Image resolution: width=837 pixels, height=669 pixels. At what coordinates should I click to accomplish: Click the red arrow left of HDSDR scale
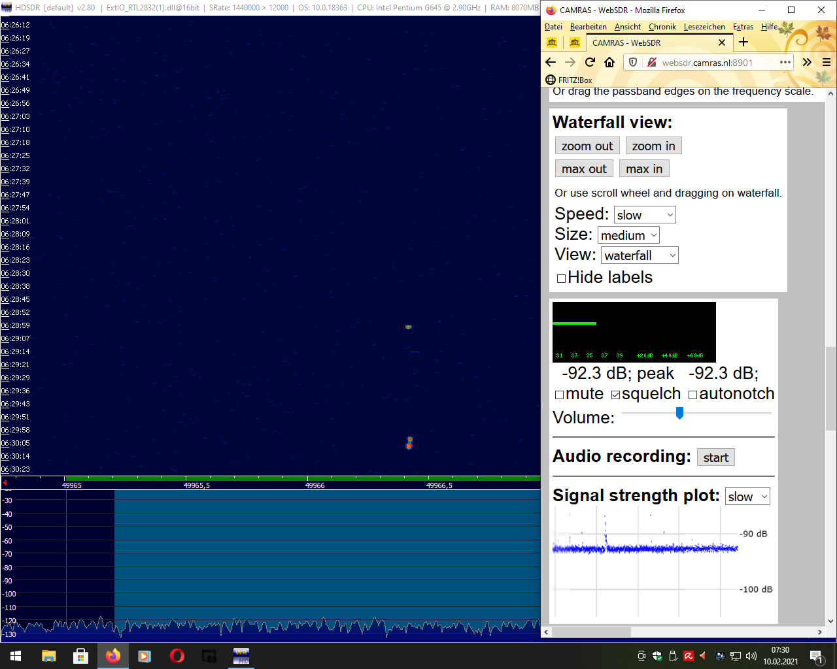pos(4,483)
